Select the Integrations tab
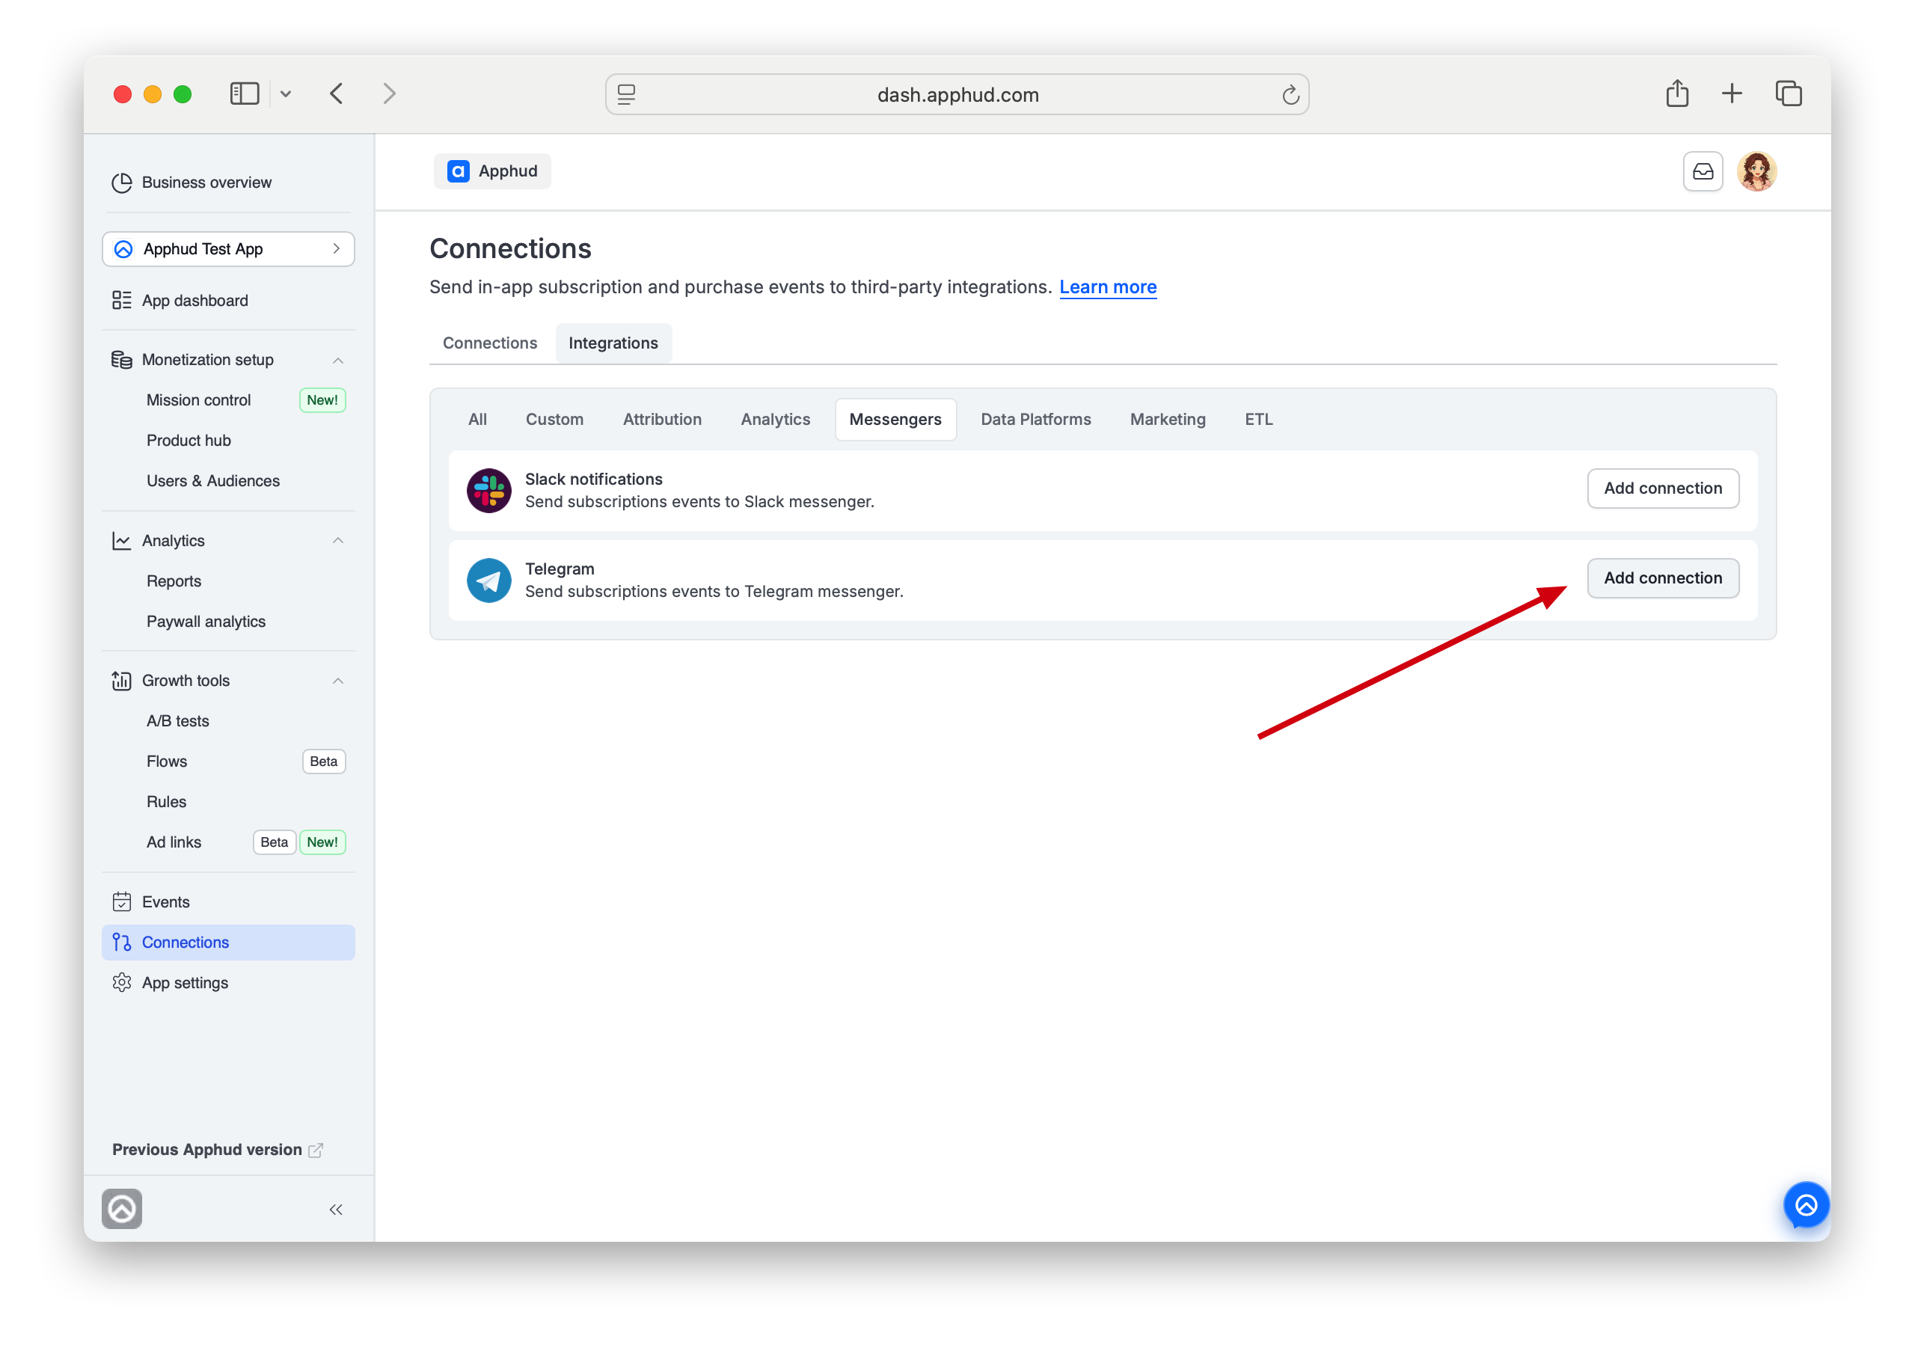 click(x=613, y=343)
